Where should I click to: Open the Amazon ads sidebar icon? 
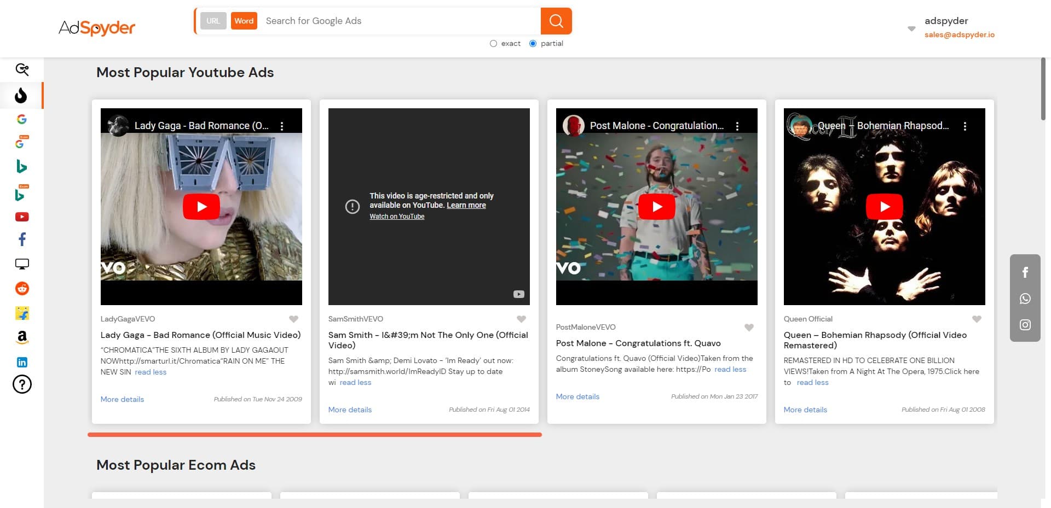pyautogui.click(x=22, y=337)
